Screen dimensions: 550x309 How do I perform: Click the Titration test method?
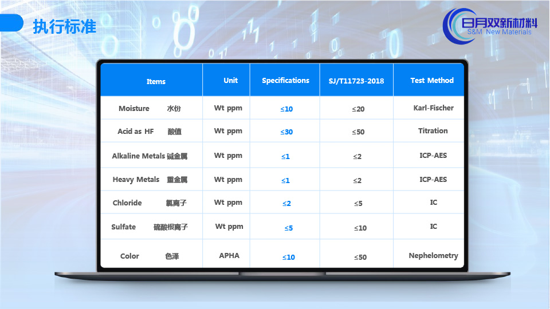tap(433, 130)
